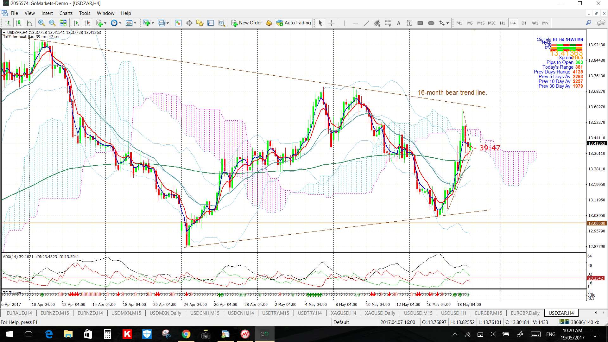608x342 pixels.
Task: Open the Market Watch window
Action: click(178, 23)
